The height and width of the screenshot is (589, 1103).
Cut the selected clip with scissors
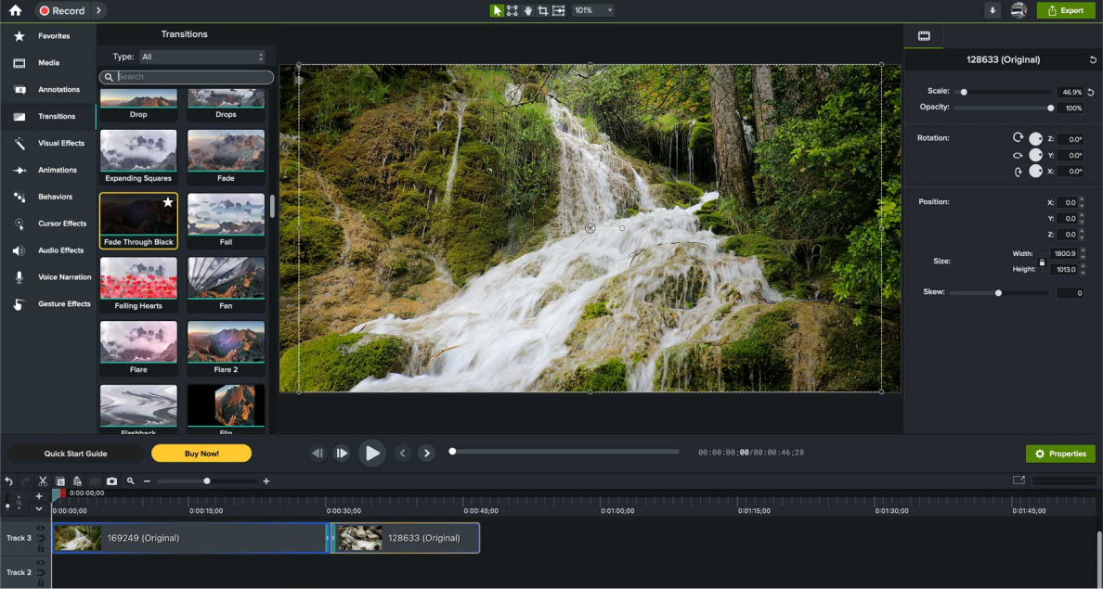point(43,481)
